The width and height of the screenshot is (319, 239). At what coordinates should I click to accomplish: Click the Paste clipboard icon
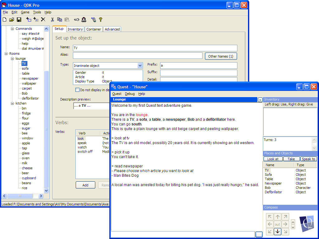[x=67, y=20]
